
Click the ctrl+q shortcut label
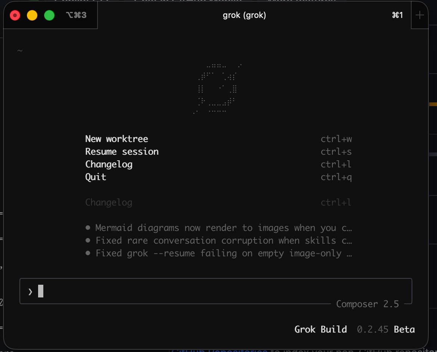pyautogui.click(x=336, y=177)
